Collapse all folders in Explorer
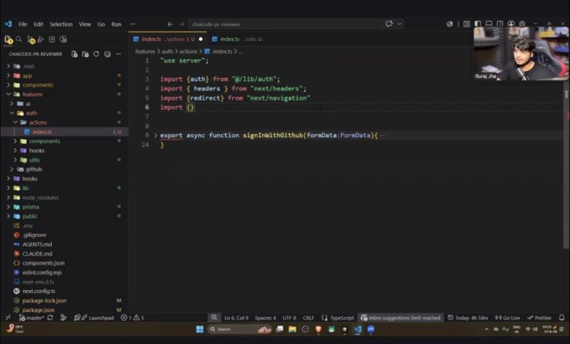Image resolution: width=570 pixels, height=344 pixels. click(107, 54)
